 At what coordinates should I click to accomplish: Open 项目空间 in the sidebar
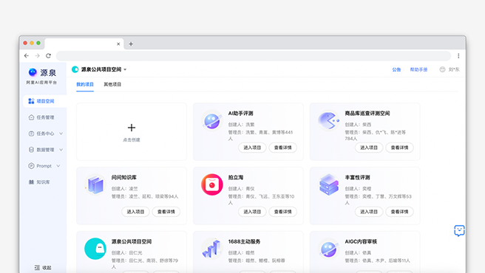45,101
